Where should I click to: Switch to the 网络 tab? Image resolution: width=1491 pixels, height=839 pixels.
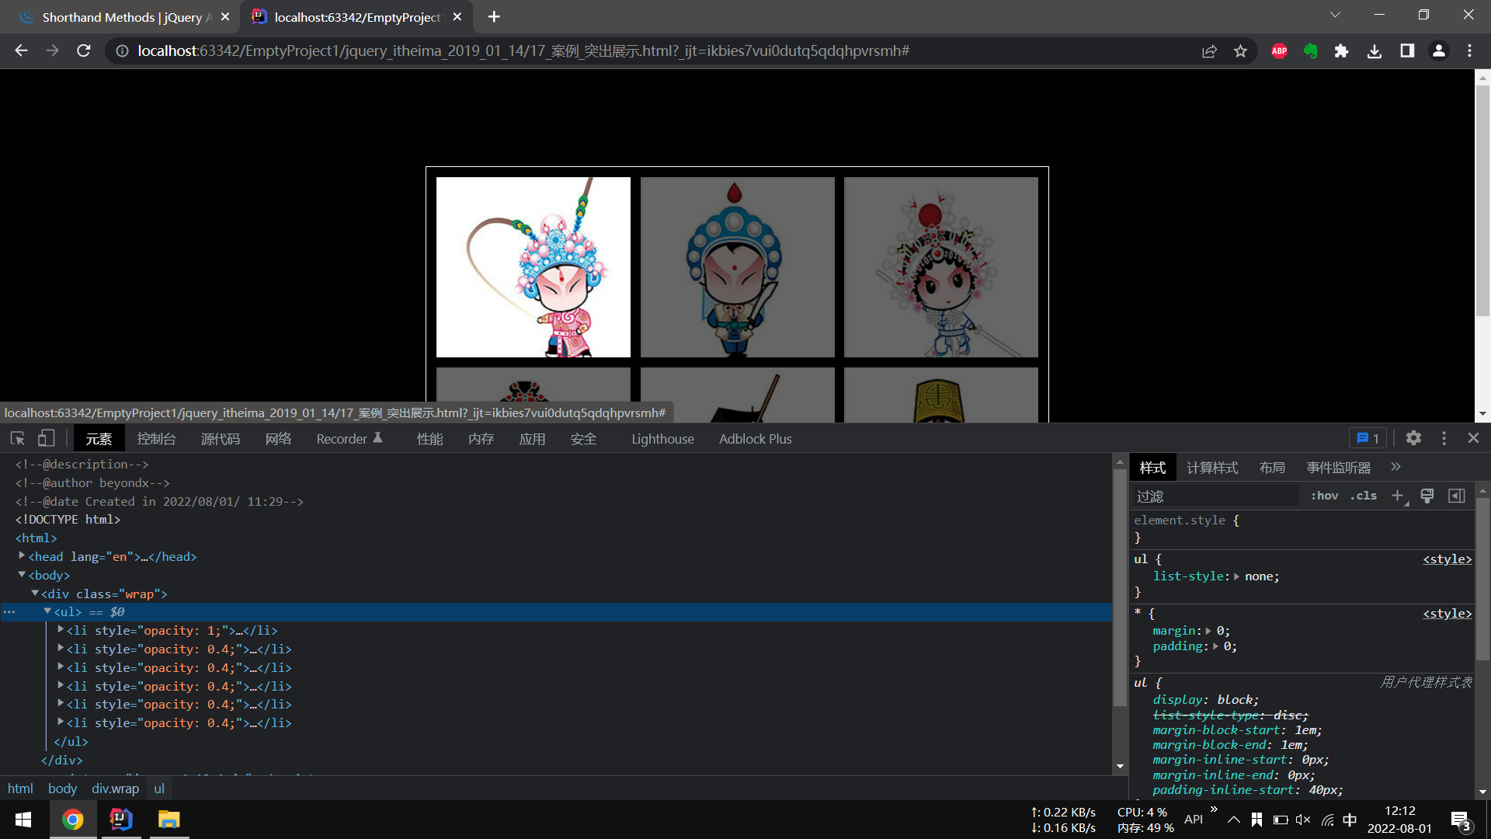pos(278,439)
